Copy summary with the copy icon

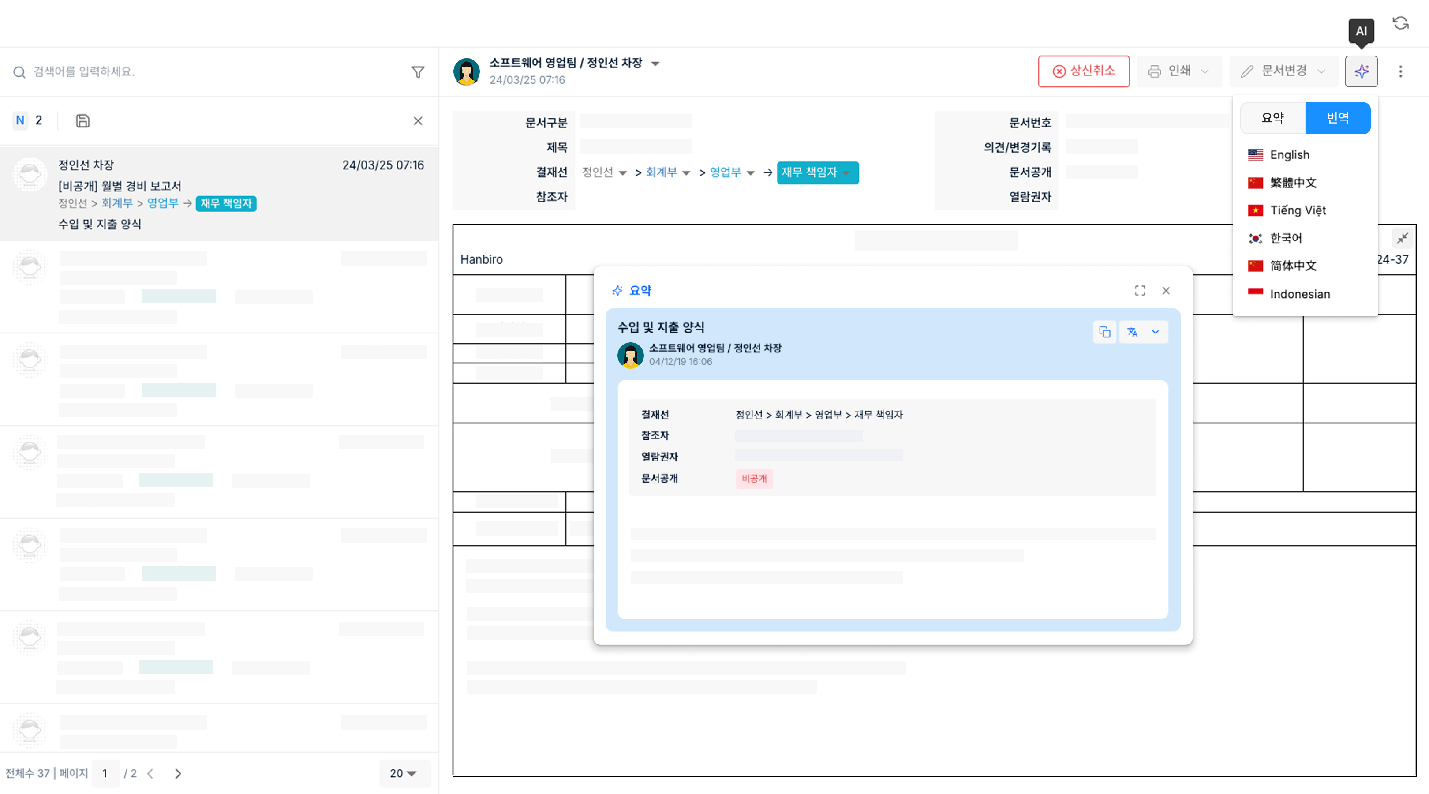click(1104, 332)
